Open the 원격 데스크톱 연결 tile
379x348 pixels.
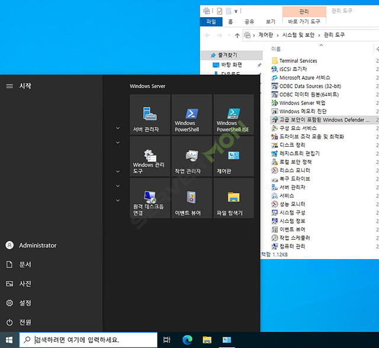(x=150, y=198)
